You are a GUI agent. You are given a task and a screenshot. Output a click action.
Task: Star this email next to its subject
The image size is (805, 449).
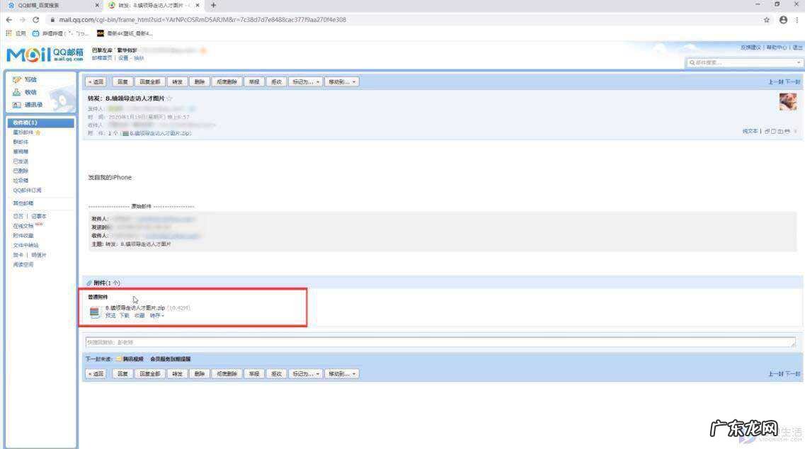(x=169, y=98)
